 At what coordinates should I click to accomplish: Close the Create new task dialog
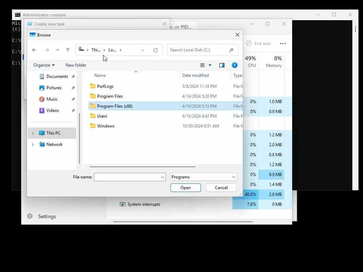click(x=164, y=24)
